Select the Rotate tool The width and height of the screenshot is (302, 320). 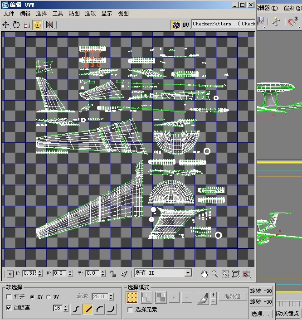[x=16, y=24]
